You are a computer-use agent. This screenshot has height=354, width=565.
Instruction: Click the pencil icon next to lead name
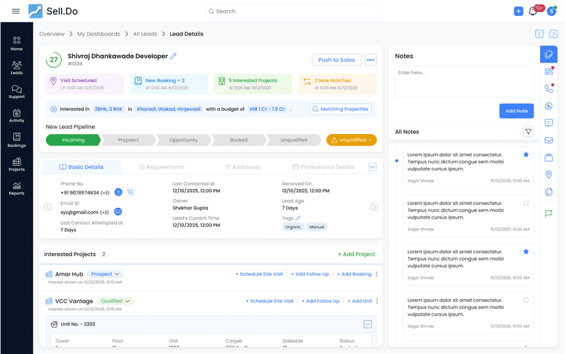174,56
